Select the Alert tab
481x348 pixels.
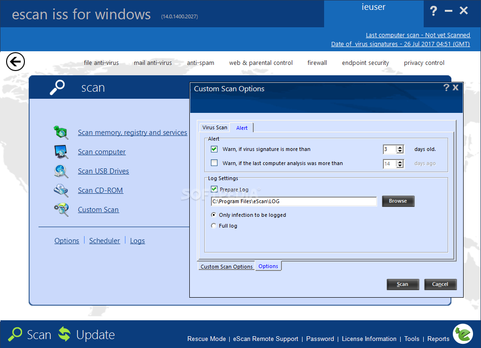click(x=242, y=128)
